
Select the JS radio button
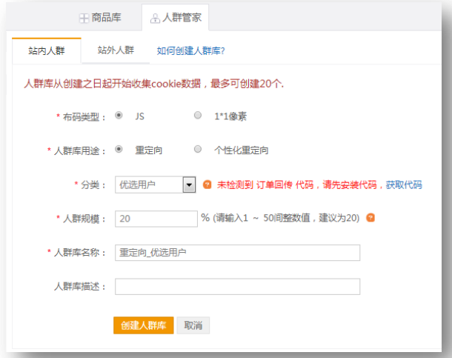click(x=119, y=116)
